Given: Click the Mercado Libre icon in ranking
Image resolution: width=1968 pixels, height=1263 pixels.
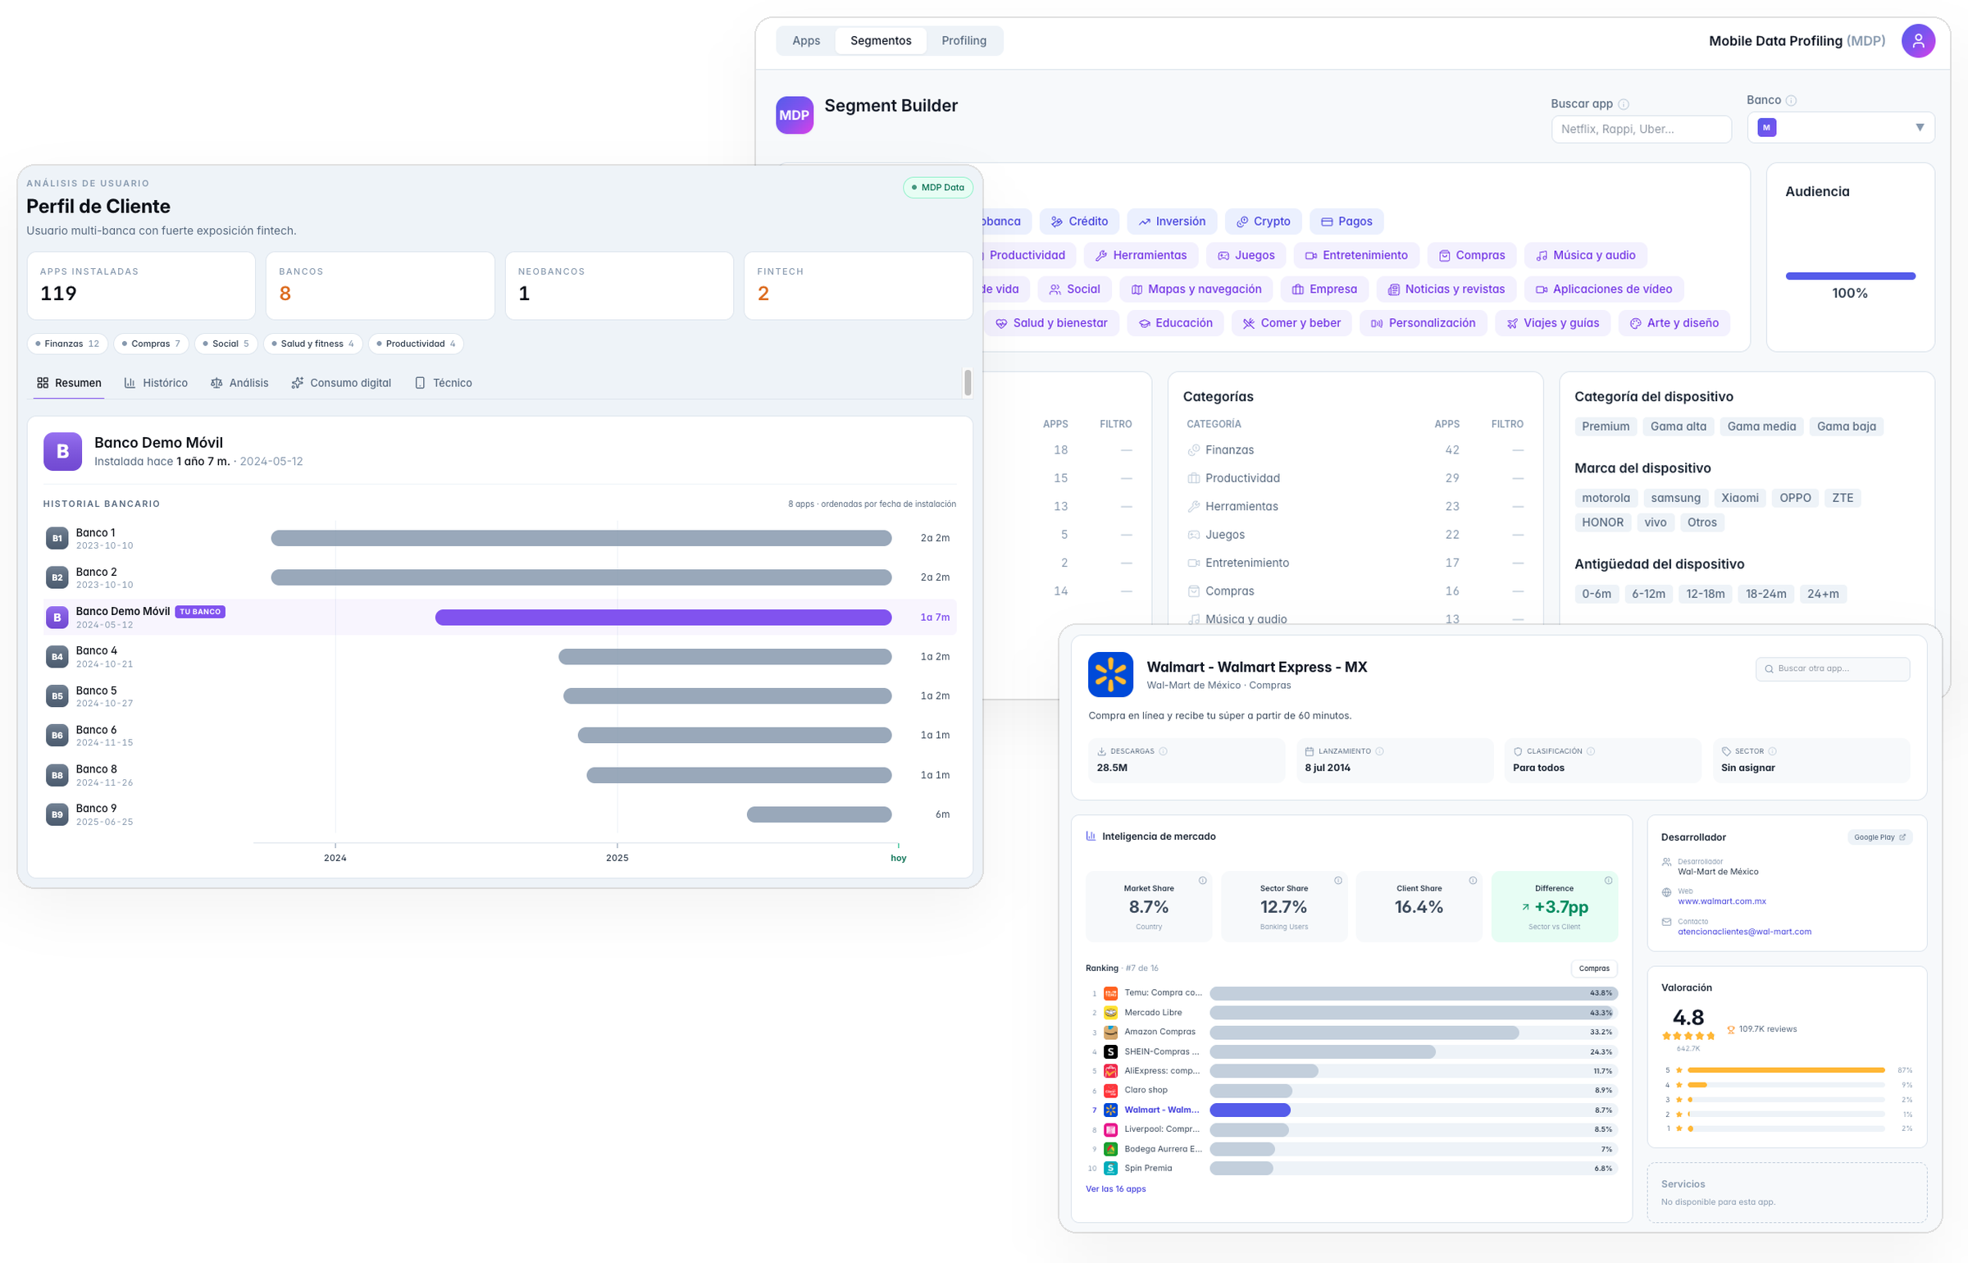Looking at the screenshot, I should [1110, 1013].
